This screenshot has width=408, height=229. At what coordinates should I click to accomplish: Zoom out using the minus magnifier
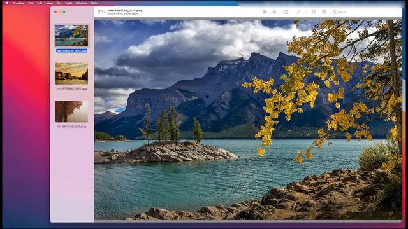click(265, 11)
